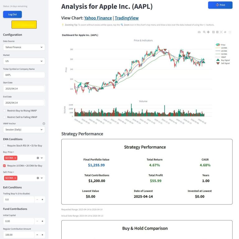Open the Market dropdown
Image resolution: width=239 pixels, height=239 pixels.
[x=24, y=61]
